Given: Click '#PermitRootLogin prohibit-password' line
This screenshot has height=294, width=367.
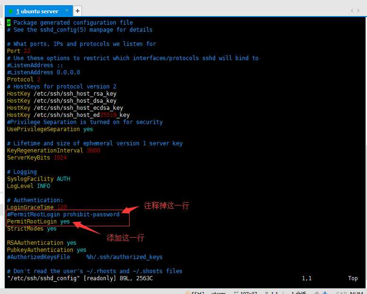Looking at the screenshot, I should click(63, 214).
